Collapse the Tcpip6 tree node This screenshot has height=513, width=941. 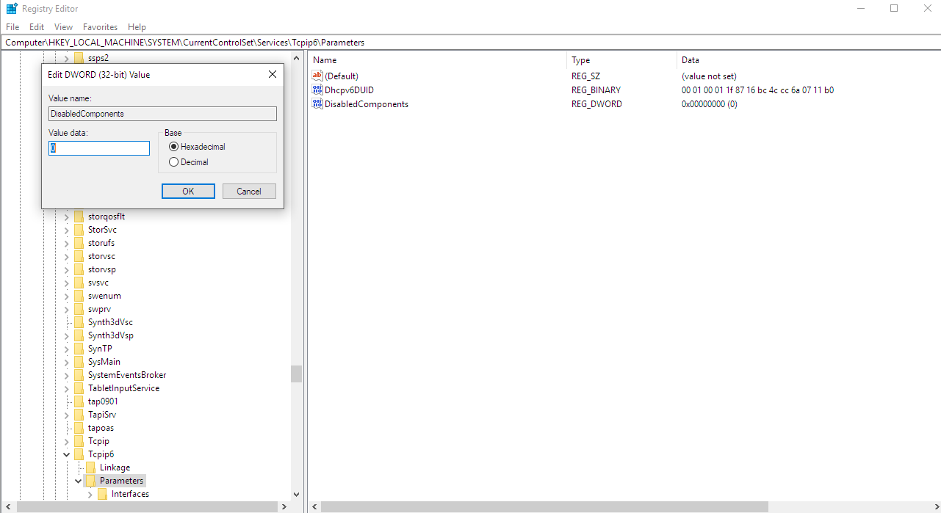coord(67,454)
